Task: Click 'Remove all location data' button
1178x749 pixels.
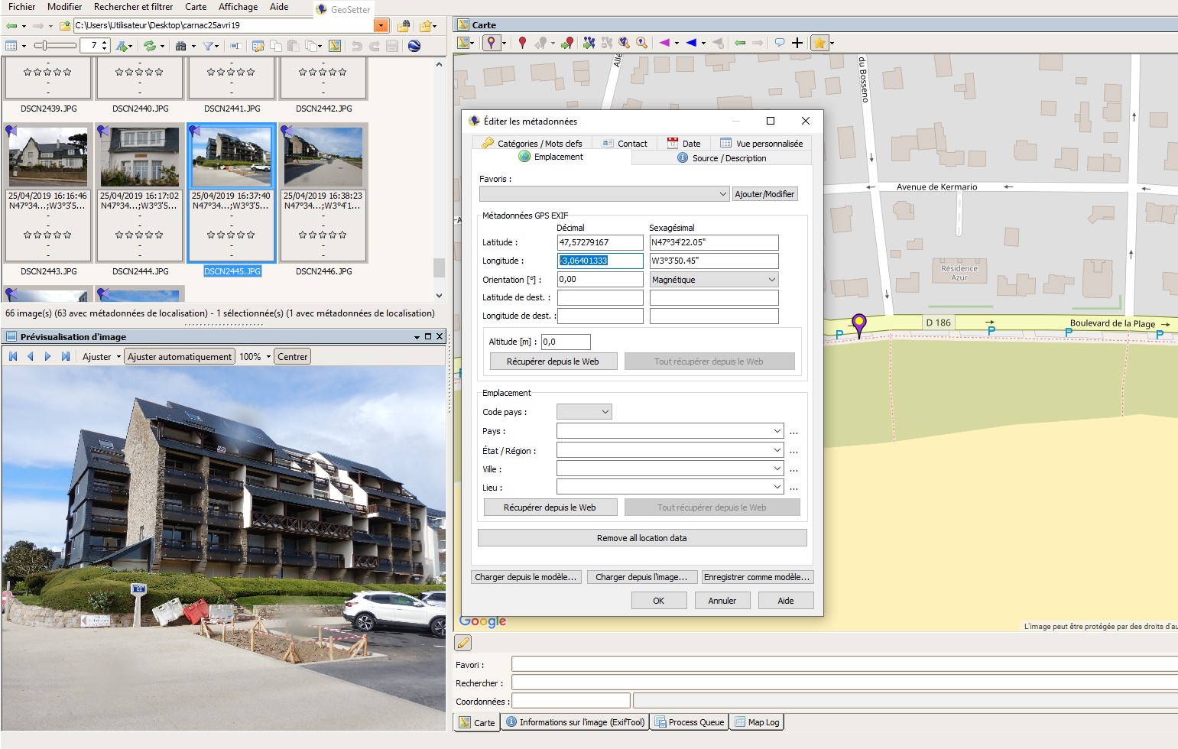Action: point(641,538)
